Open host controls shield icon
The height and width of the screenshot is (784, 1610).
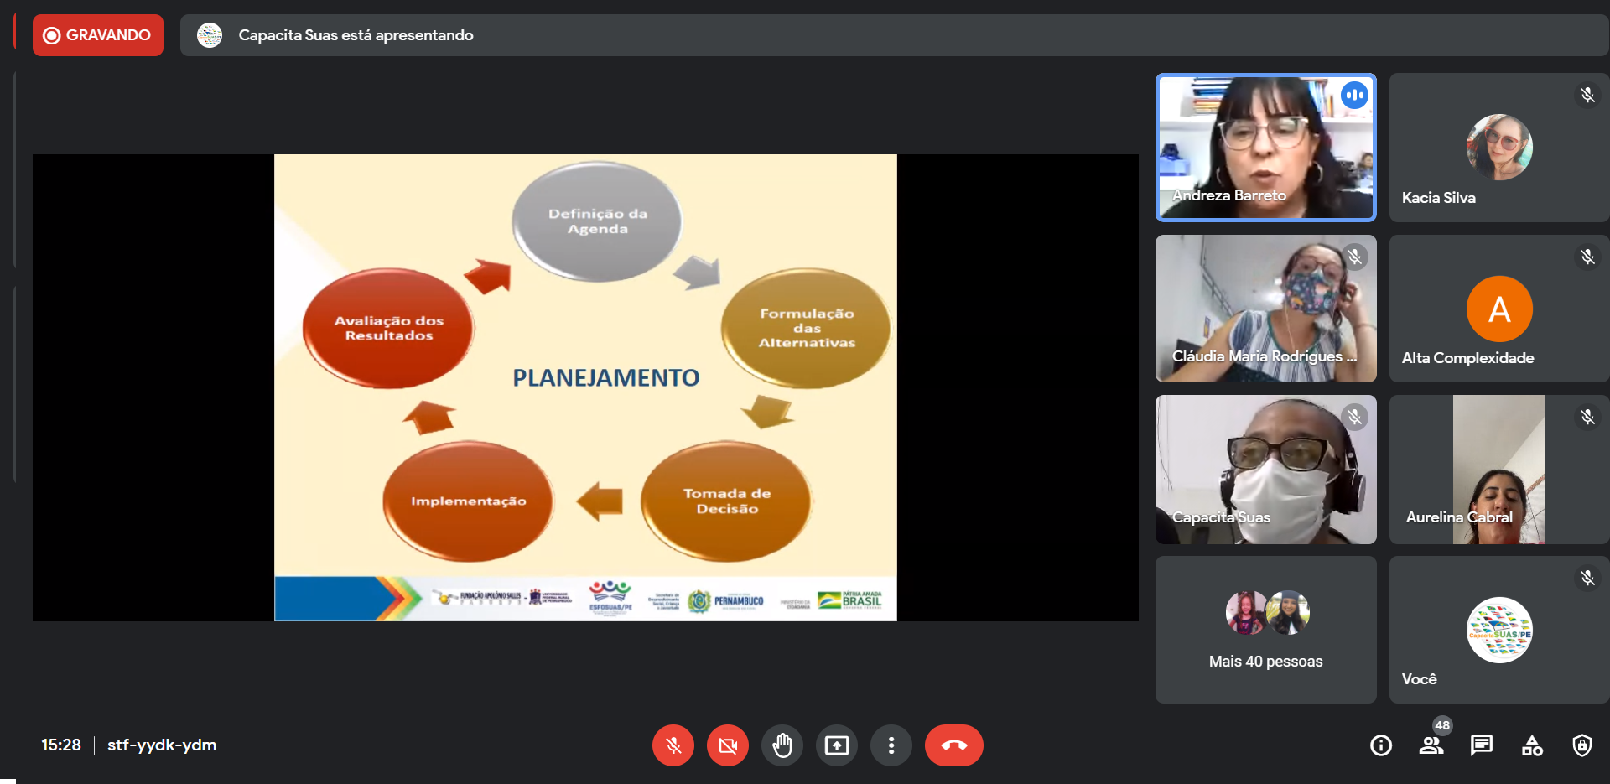coord(1581,745)
